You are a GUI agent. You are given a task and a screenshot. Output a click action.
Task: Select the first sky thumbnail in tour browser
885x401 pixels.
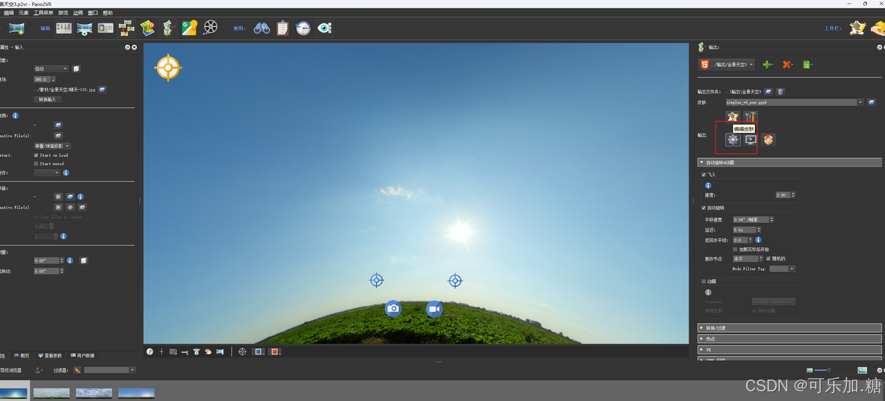click(14, 393)
